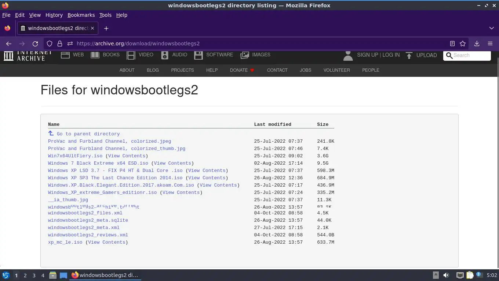Open the taskbar start menu icon
Screen dimensions: 499x281
pos(6,275)
